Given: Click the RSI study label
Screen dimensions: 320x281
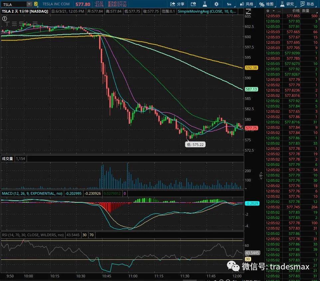Looking at the screenshot, I should pos(32,235).
